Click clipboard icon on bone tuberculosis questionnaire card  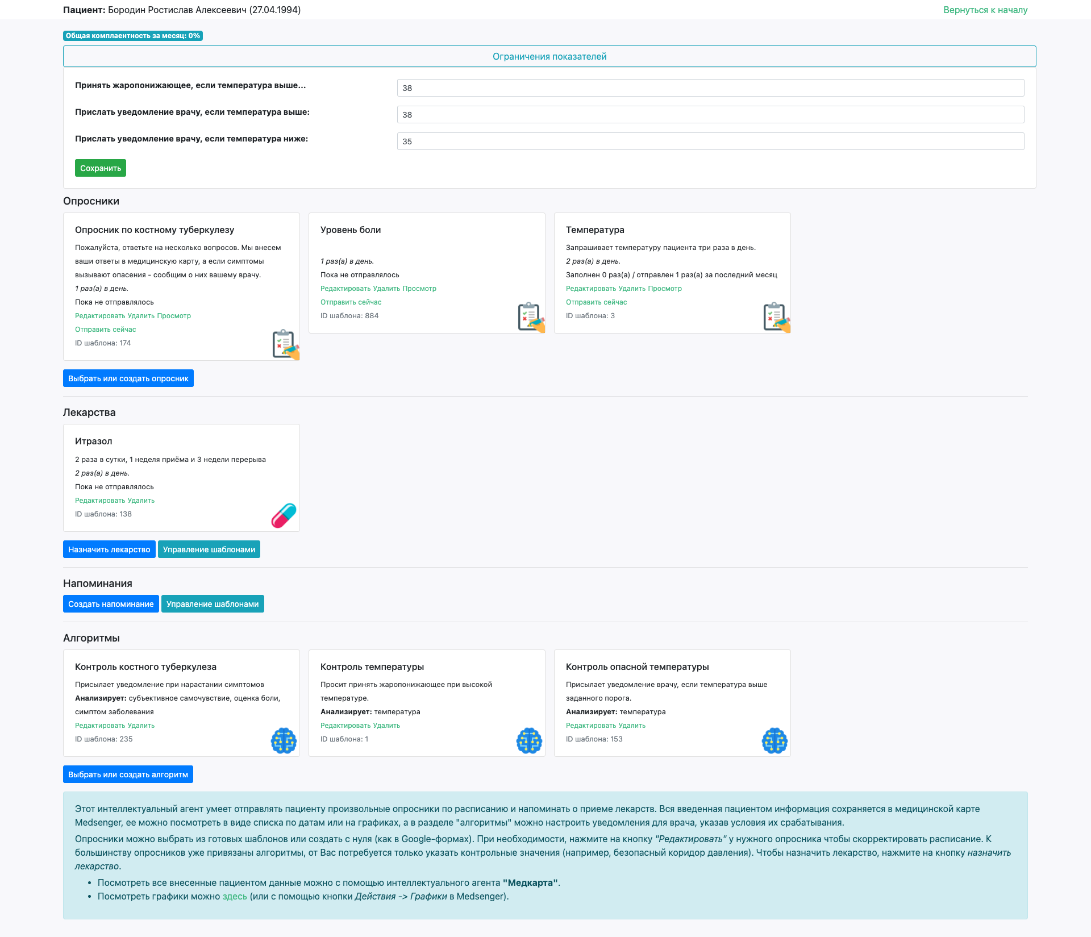285,344
